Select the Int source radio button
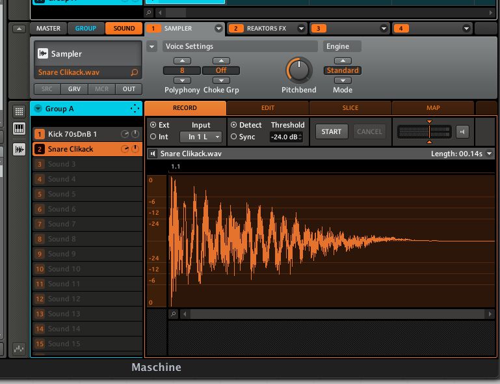Viewport: 500px width, 384px height. click(x=153, y=137)
